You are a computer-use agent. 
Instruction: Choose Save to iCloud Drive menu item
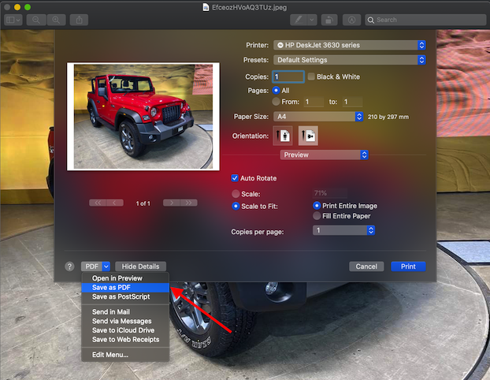coord(125,330)
